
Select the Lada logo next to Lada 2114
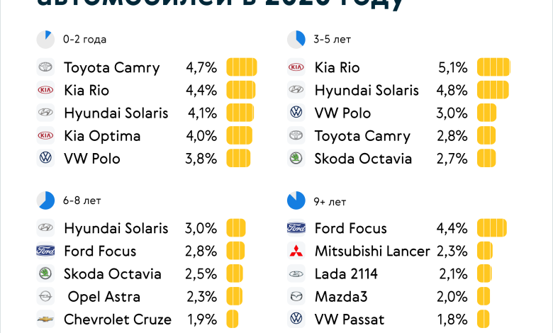click(x=296, y=274)
